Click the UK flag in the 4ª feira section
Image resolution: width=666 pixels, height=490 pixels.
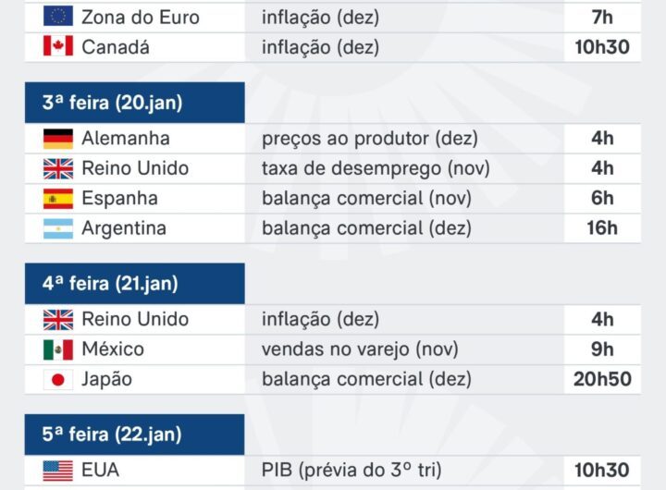click(58, 320)
